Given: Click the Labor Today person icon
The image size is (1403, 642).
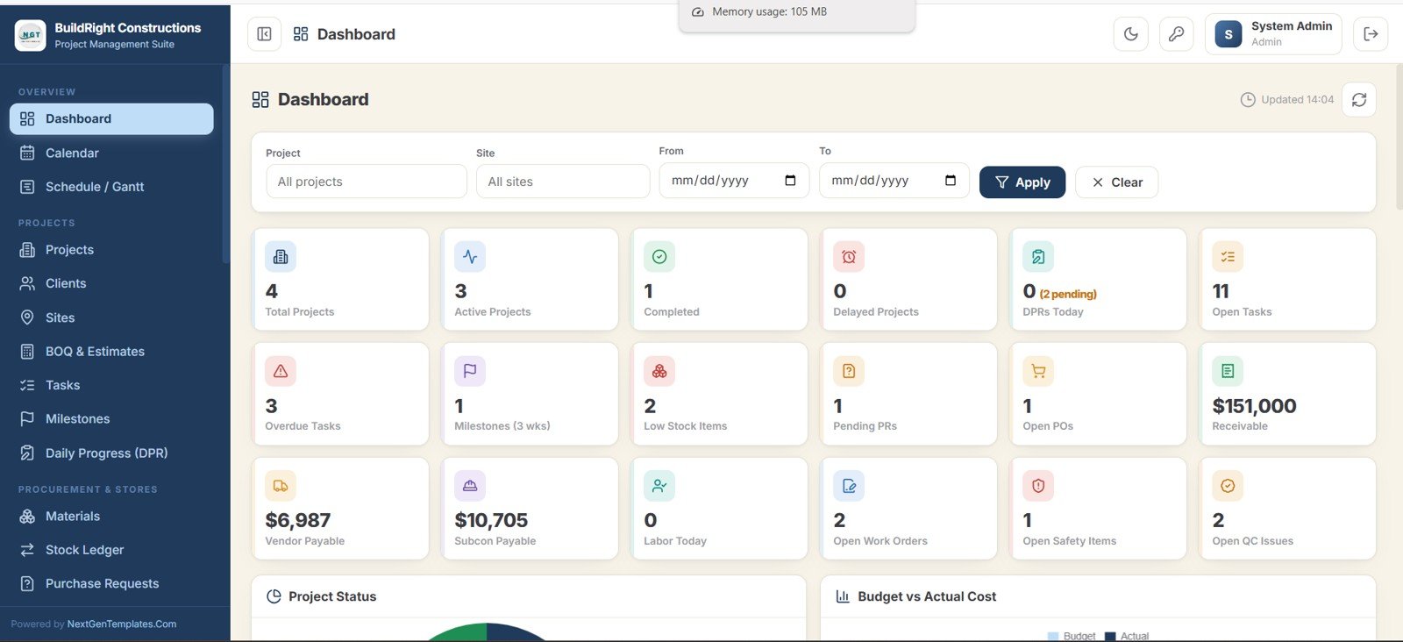Looking at the screenshot, I should point(659,486).
